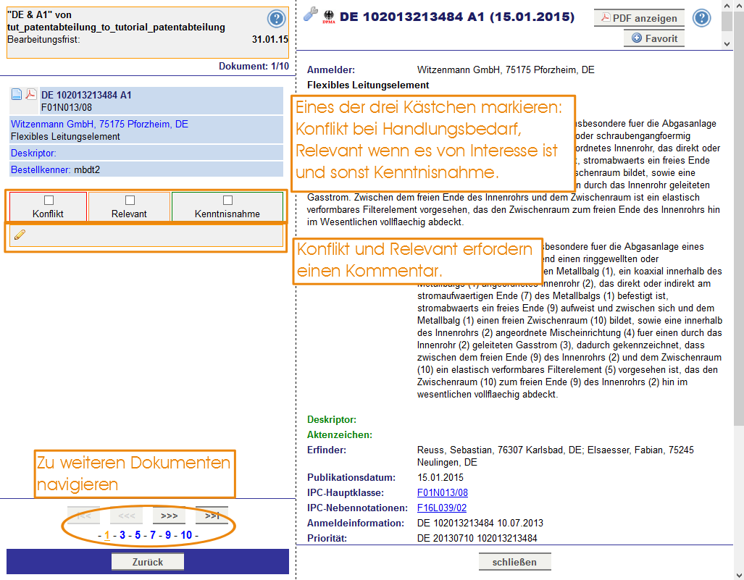744x580 pixels.
Task: Click the publication date value 15.01.2015
Action: point(440,478)
